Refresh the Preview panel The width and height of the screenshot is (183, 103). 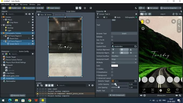pyautogui.click(x=177, y=14)
